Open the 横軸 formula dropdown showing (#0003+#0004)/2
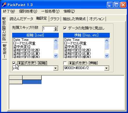 pyautogui.click(x=107, y=68)
